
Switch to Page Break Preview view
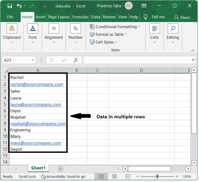pyautogui.click(x=128, y=177)
